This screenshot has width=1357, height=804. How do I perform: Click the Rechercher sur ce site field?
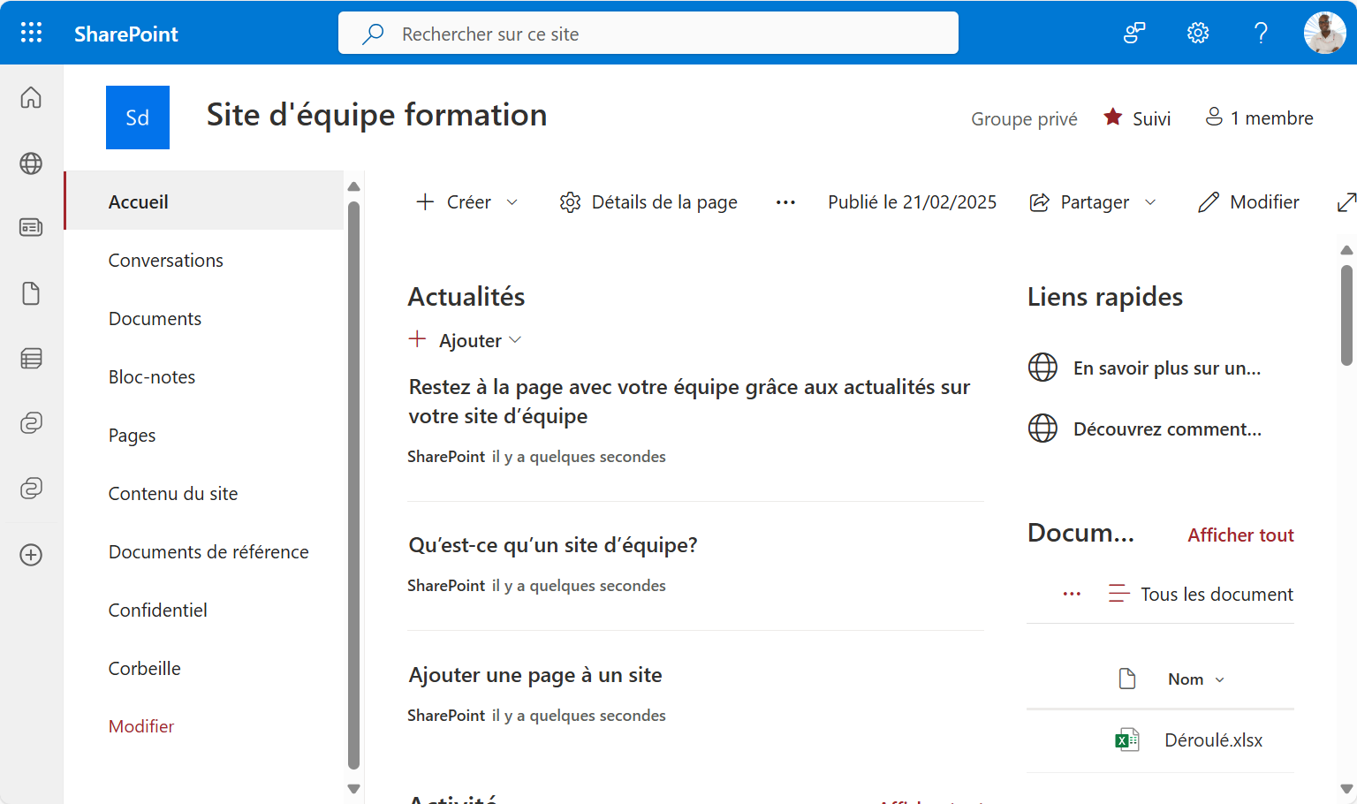click(648, 34)
